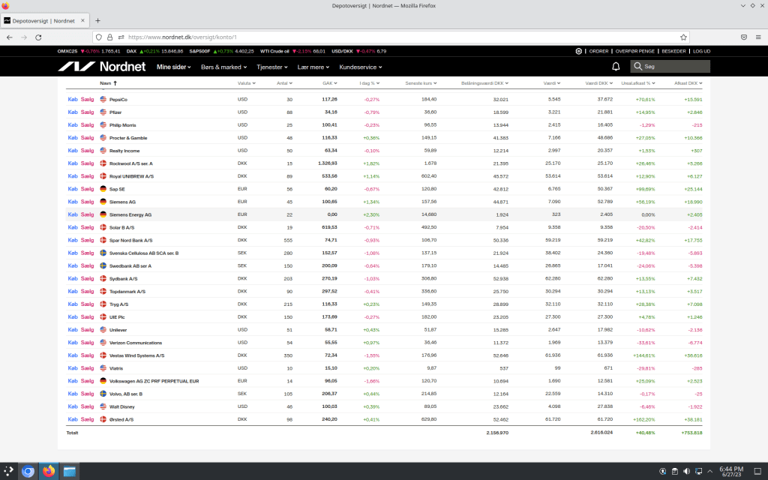Image resolution: width=768 pixels, height=480 pixels.
Task: Open the file manager from taskbar
Action: click(70, 471)
